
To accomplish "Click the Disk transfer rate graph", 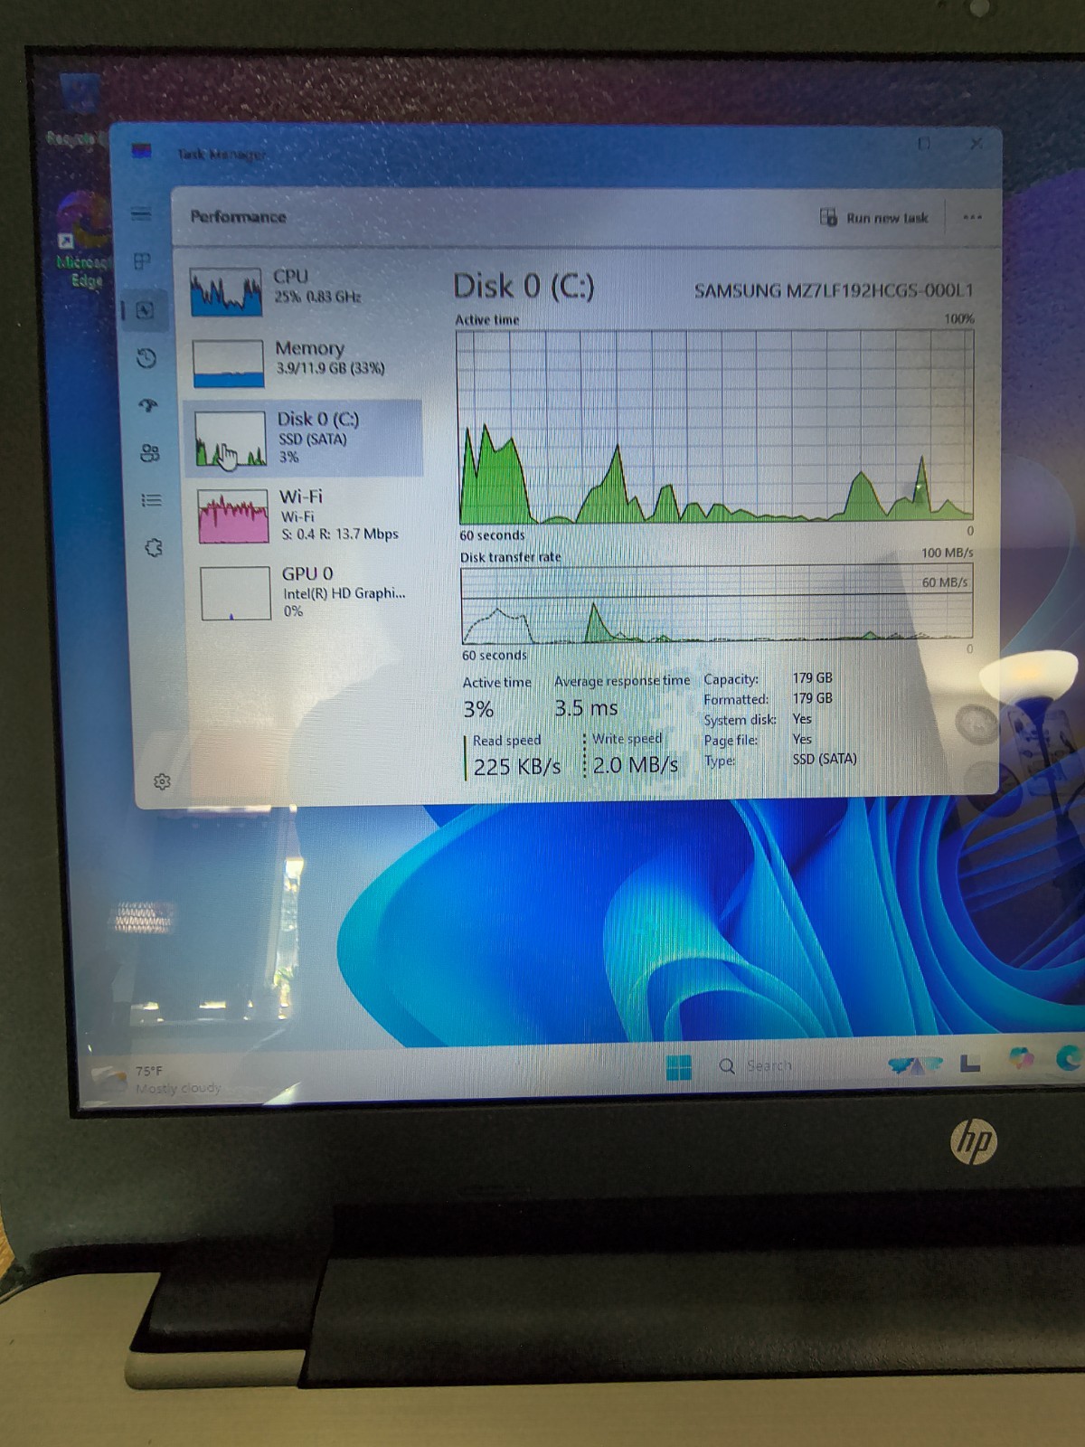I will [x=717, y=604].
